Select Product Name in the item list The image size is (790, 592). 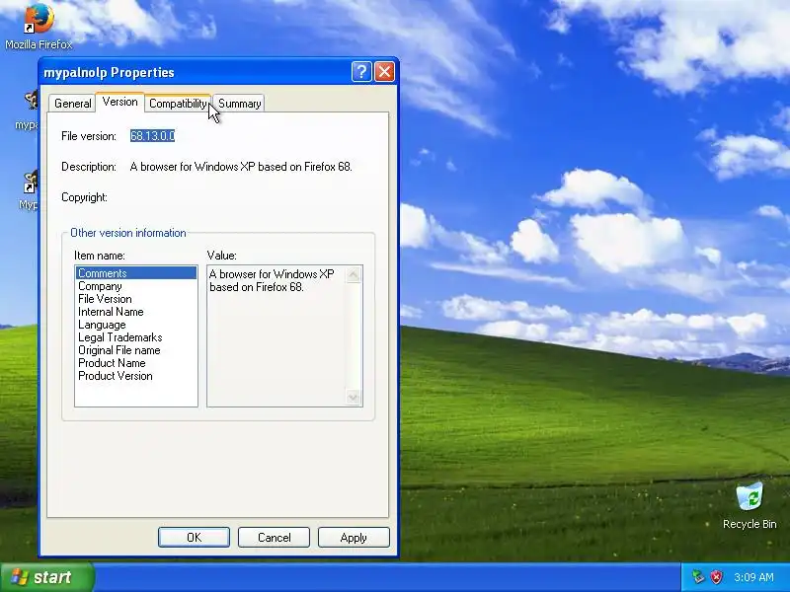point(136,363)
